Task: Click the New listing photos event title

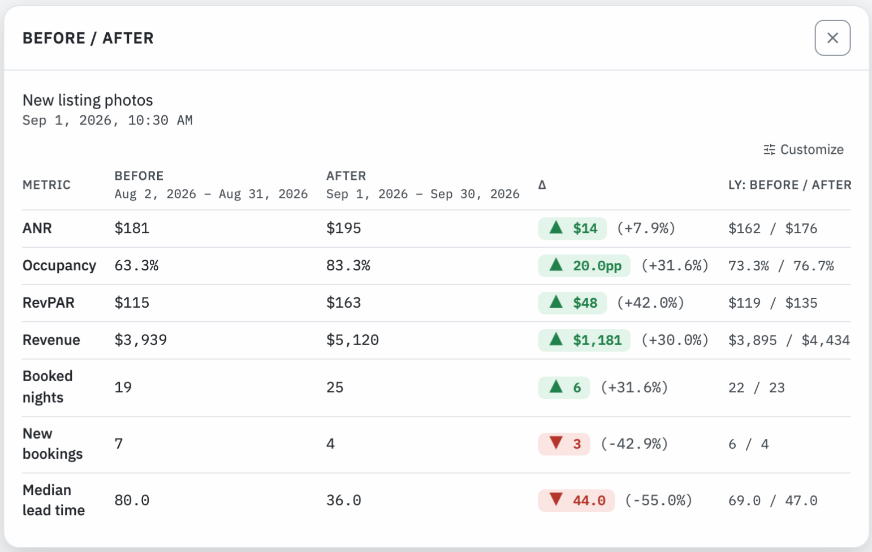Action: [88, 100]
